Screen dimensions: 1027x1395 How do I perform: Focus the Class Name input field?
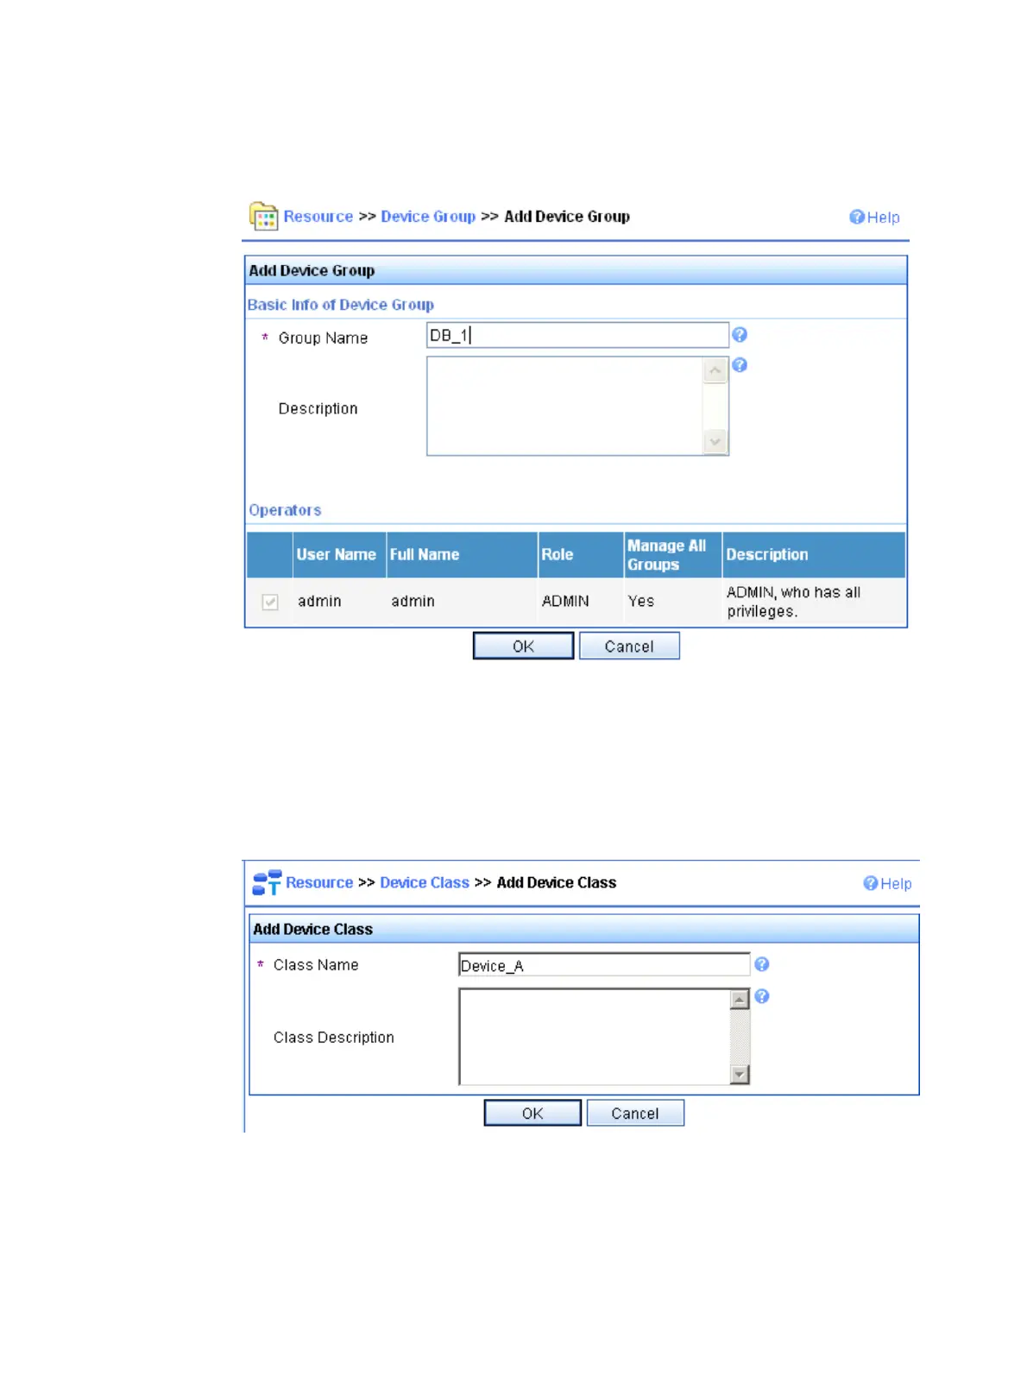click(604, 964)
